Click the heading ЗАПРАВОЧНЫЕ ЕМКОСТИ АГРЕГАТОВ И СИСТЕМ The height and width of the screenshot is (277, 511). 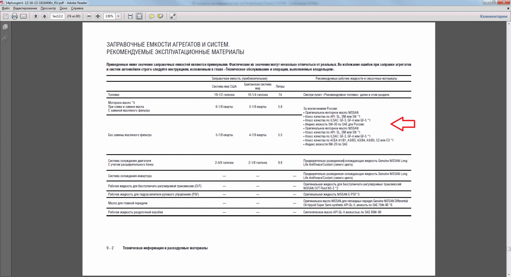click(168, 45)
